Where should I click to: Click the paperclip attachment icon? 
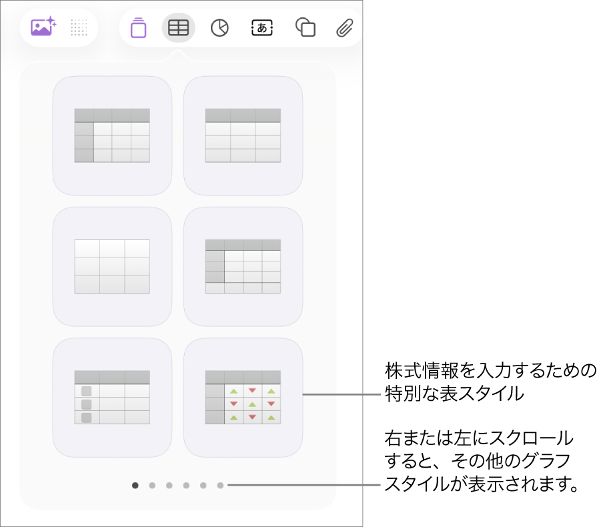345,28
